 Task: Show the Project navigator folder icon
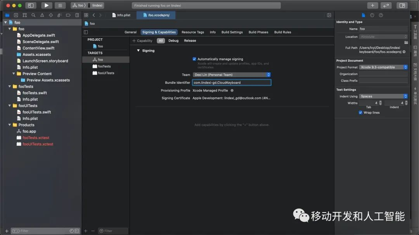7,15
